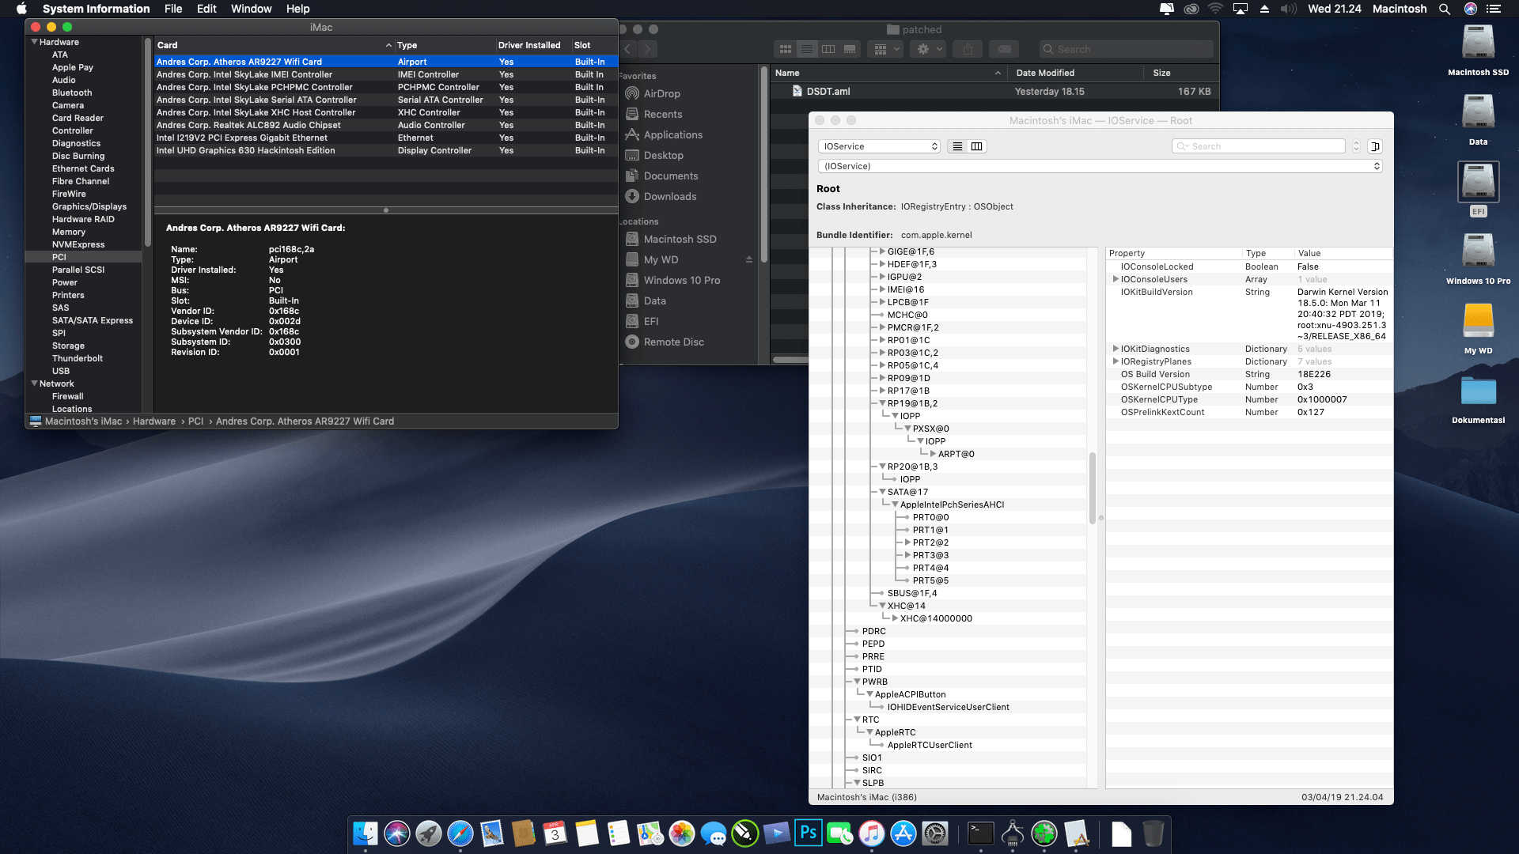1519x854 pixels.
Task: Open Applications in the Finder sidebar
Action: coord(672,134)
